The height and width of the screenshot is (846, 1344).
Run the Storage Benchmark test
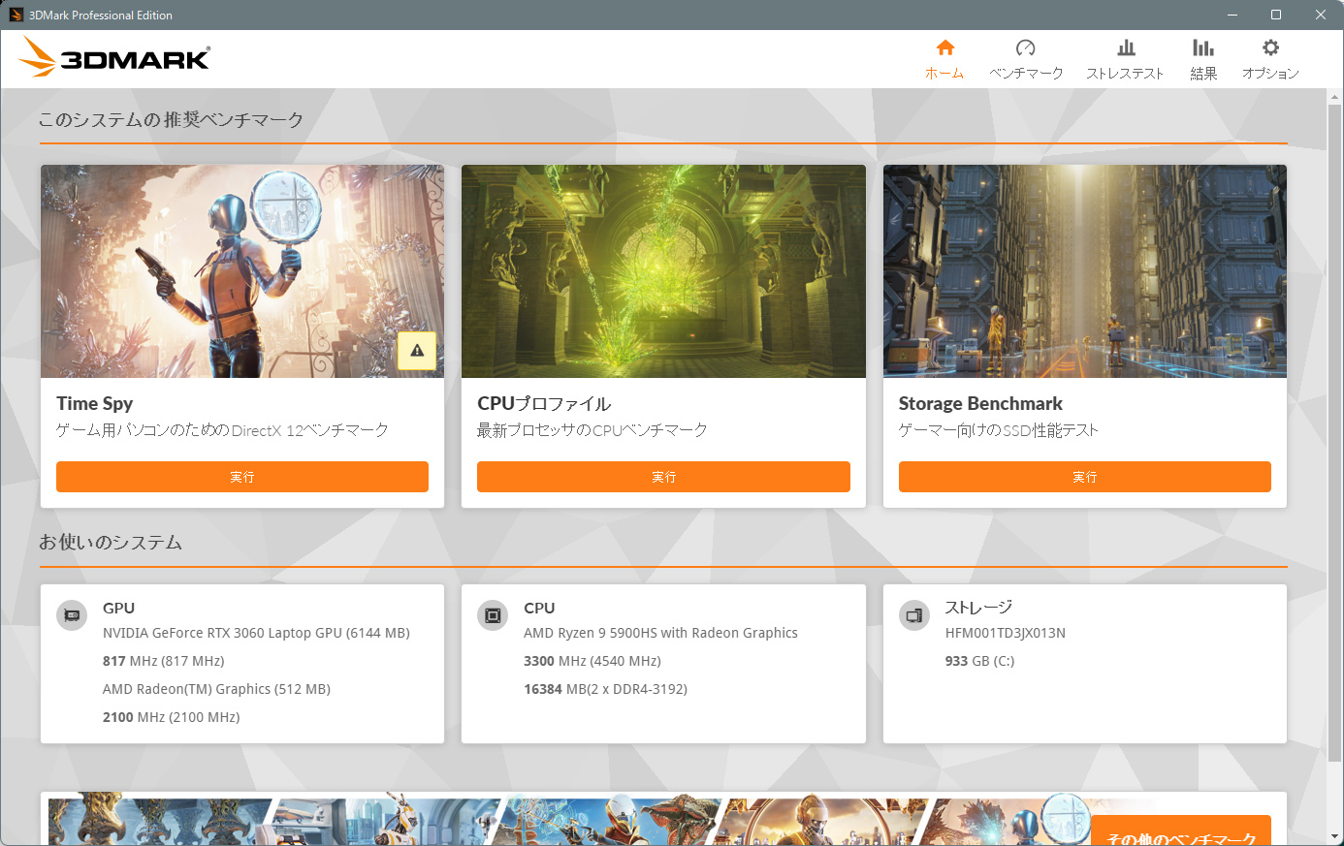point(1085,477)
